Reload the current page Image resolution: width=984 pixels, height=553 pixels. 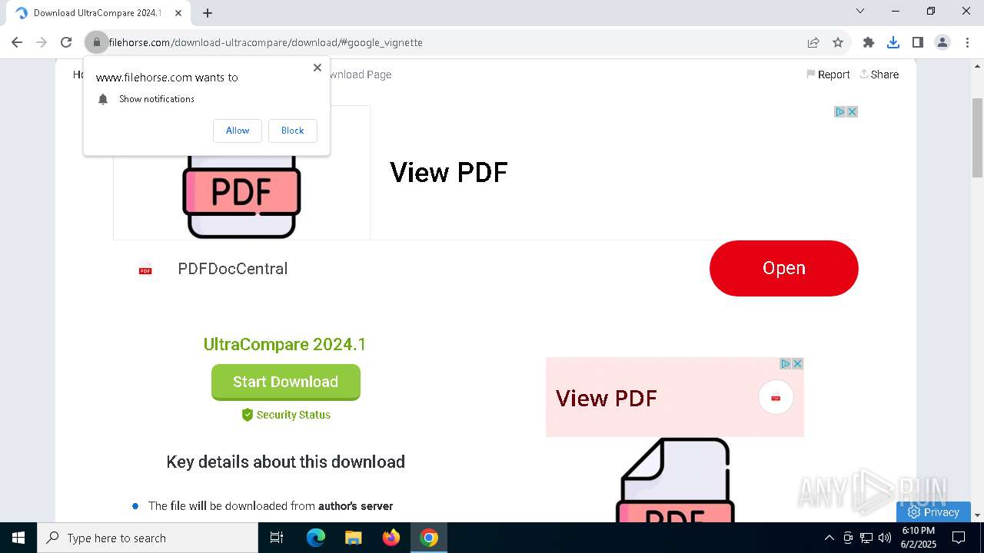66,42
